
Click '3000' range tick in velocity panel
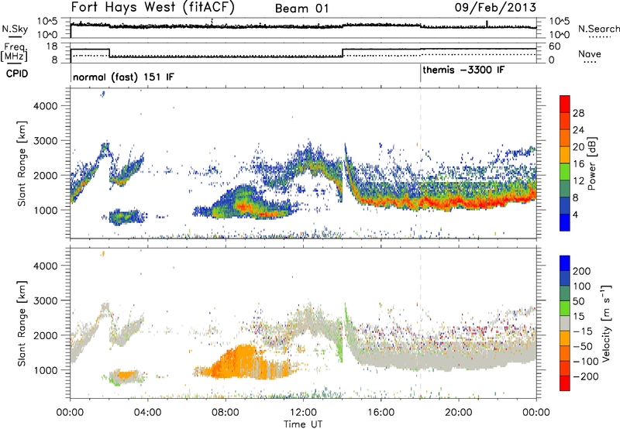pyautogui.click(x=46, y=300)
